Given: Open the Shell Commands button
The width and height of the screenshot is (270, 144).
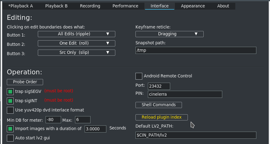Looking at the screenshot, I should click(158, 105).
